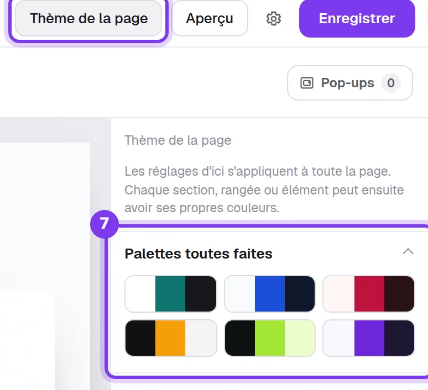This screenshot has width=428, height=390.
Task: Click the Thème de la page button
Action: 88,18
